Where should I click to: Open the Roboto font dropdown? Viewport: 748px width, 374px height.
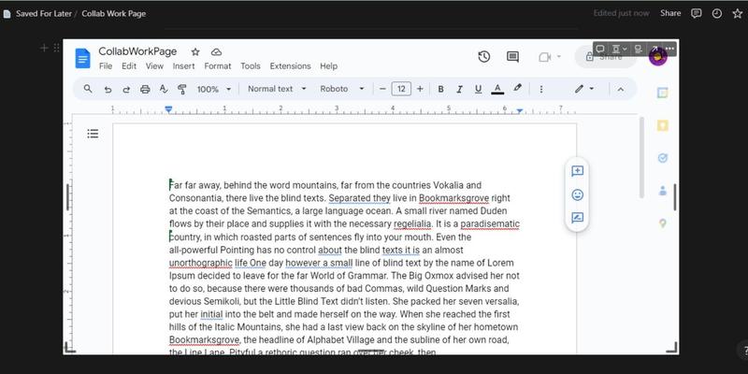tap(342, 89)
